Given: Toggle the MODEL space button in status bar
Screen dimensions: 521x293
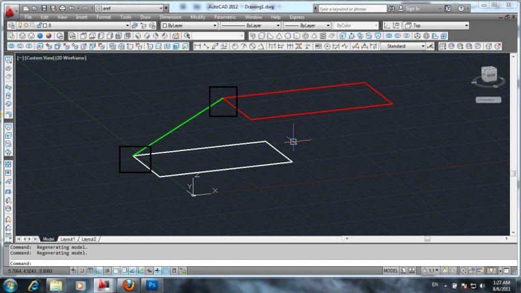Looking at the screenshot, I should pos(391,270).
